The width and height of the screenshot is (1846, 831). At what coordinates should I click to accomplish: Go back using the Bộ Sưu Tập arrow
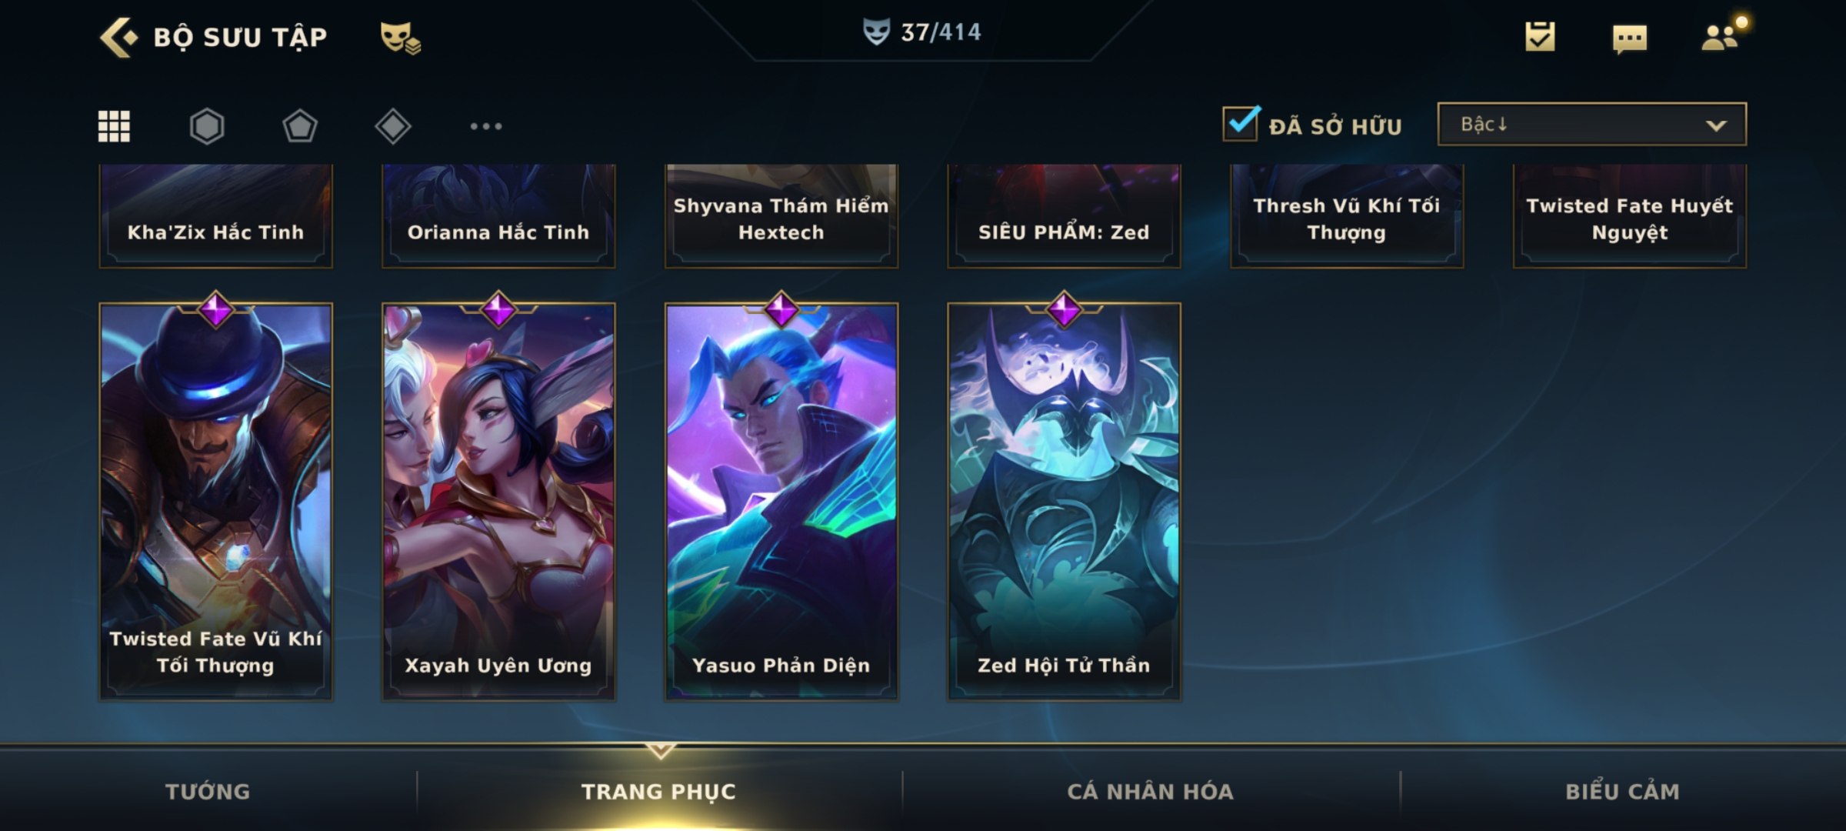118,37
